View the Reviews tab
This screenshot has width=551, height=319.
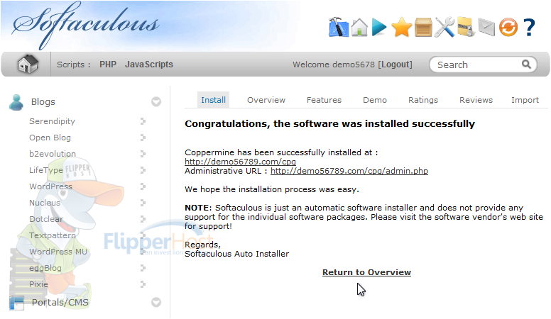(x=476, y=100)
